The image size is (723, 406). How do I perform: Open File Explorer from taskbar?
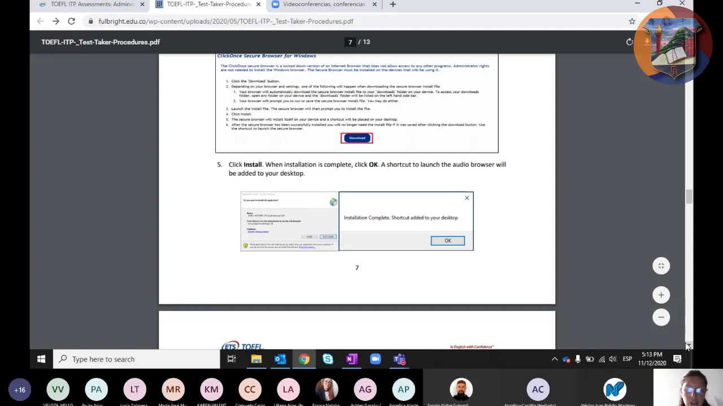256,359
